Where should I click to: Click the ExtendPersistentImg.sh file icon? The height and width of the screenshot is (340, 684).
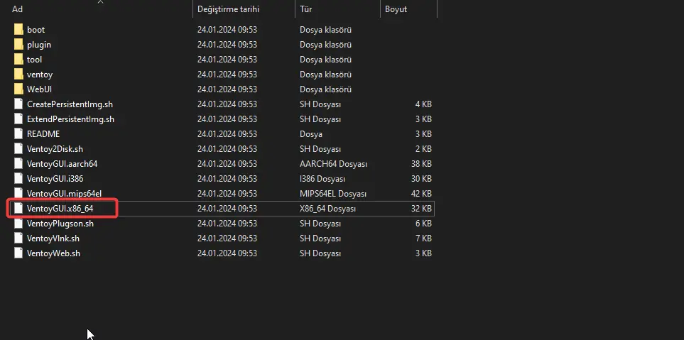tap(18, 119)
